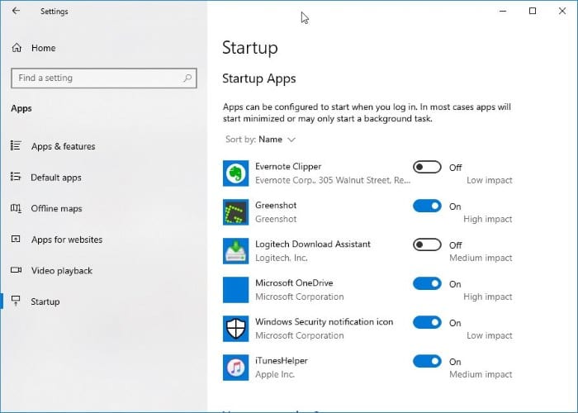
Task: Switch off Windows Security notification toggle
Action: 427,322
